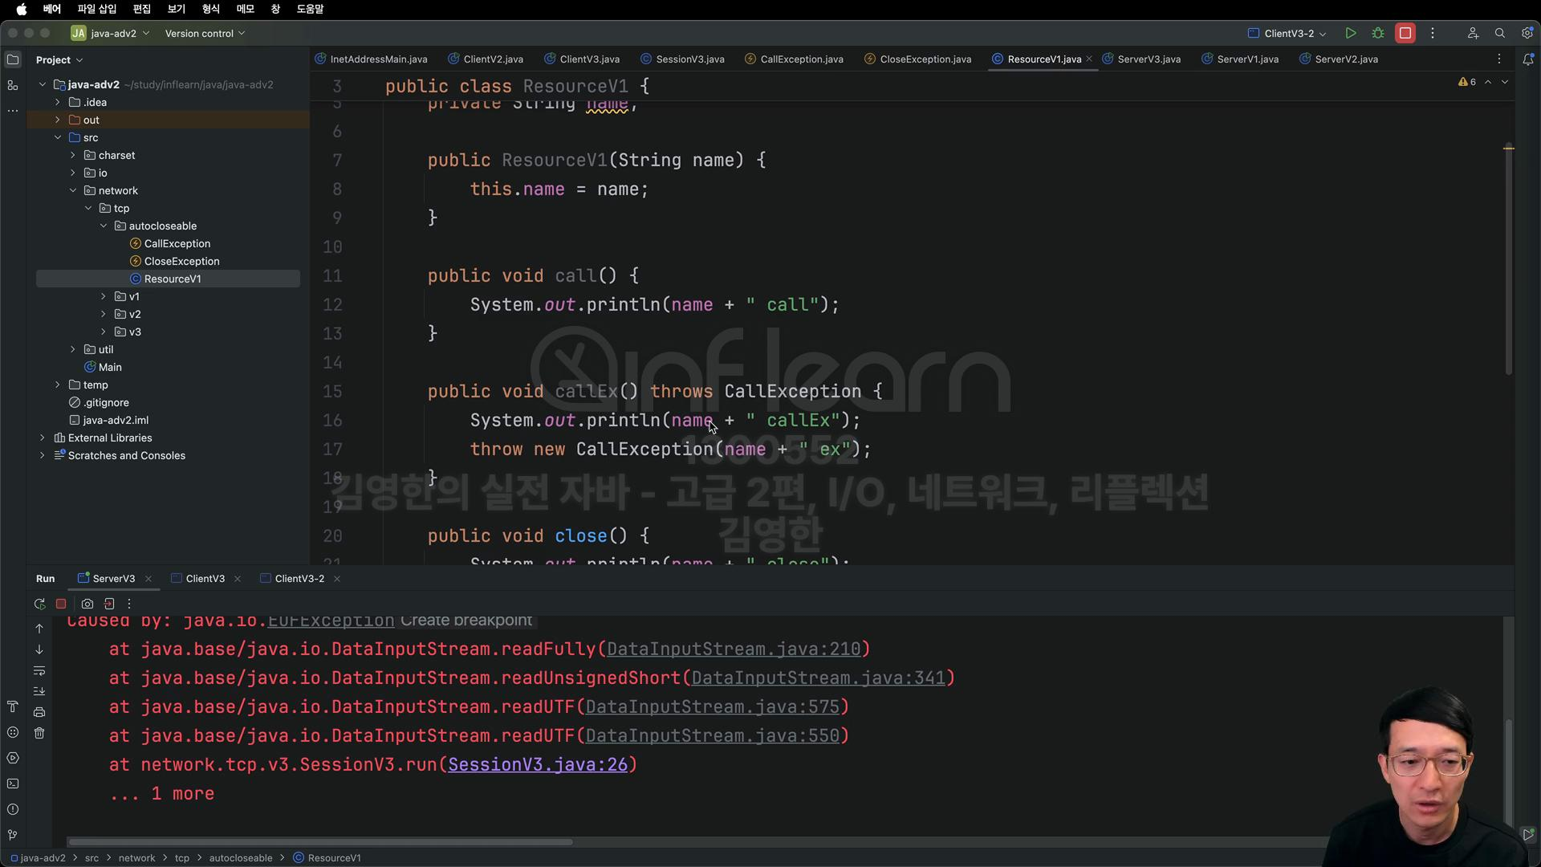Start debugging with the bug icon

[1378, 33]
